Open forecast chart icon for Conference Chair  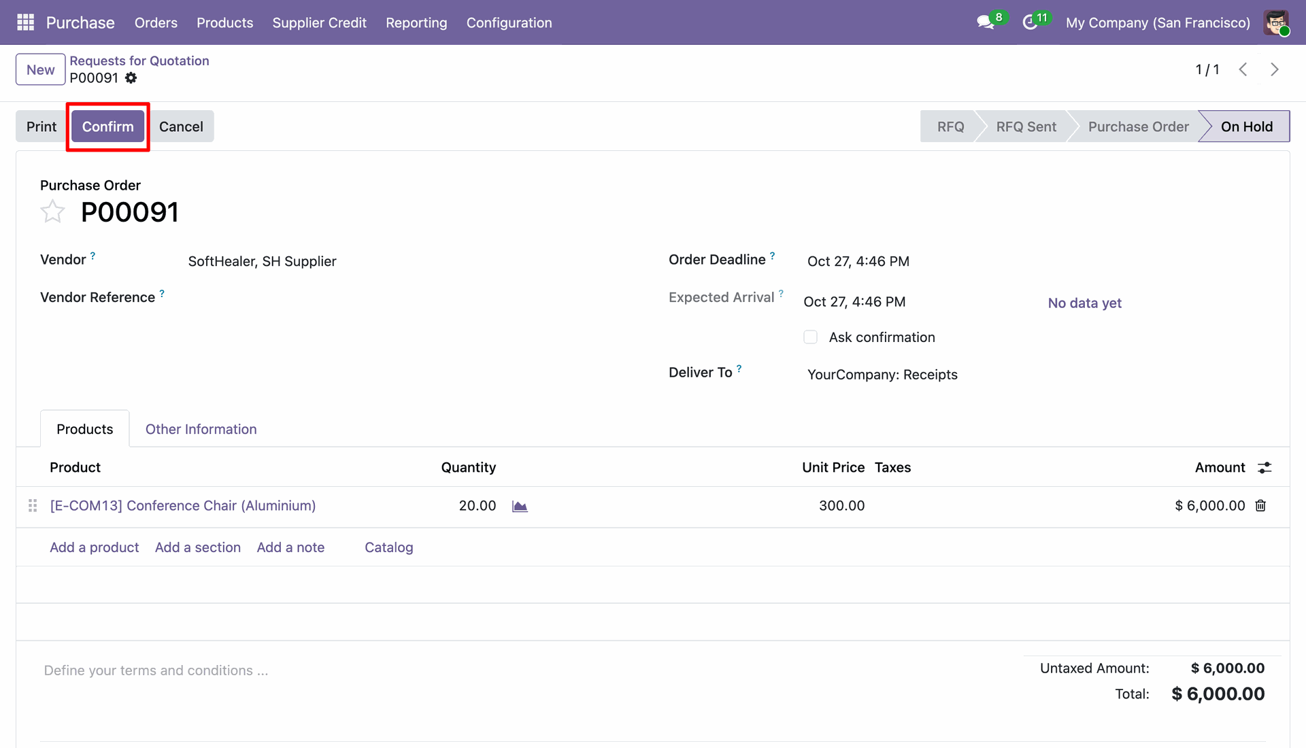point(520,506)
